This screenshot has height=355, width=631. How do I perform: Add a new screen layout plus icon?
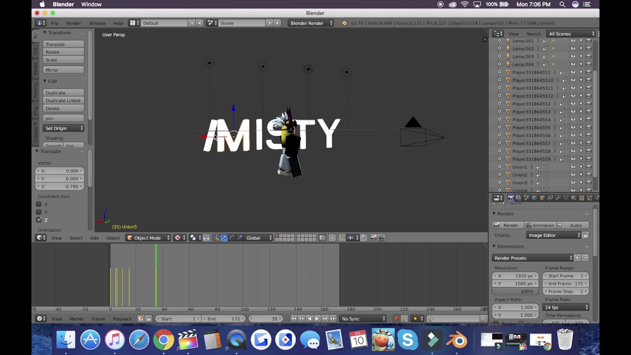point(192,23)
